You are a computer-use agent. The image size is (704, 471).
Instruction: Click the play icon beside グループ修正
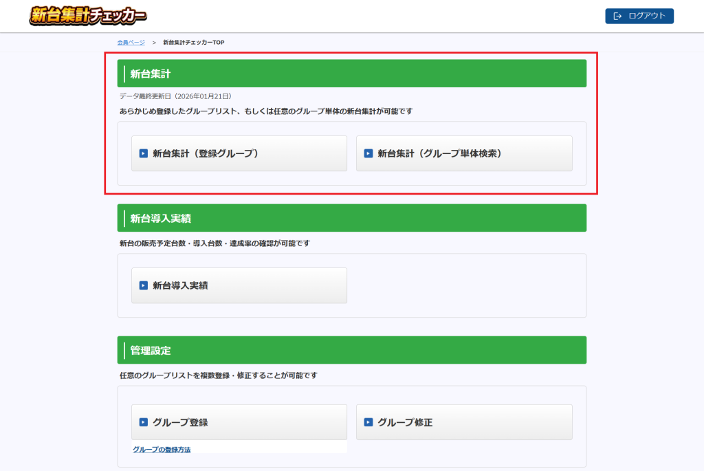(x=368, y=422)
